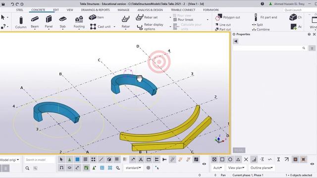The width and height of the screenshot is (317, 178).
Task: Select the concrete Slab tool
Action: (x=63, y=22)
